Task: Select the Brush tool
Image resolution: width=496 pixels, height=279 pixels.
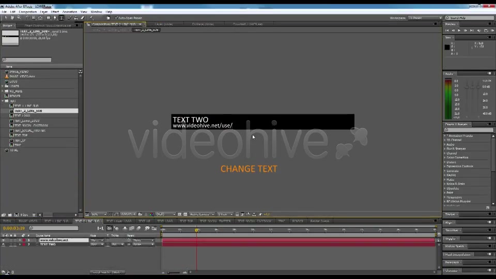Action: click(x=70, y=18)
